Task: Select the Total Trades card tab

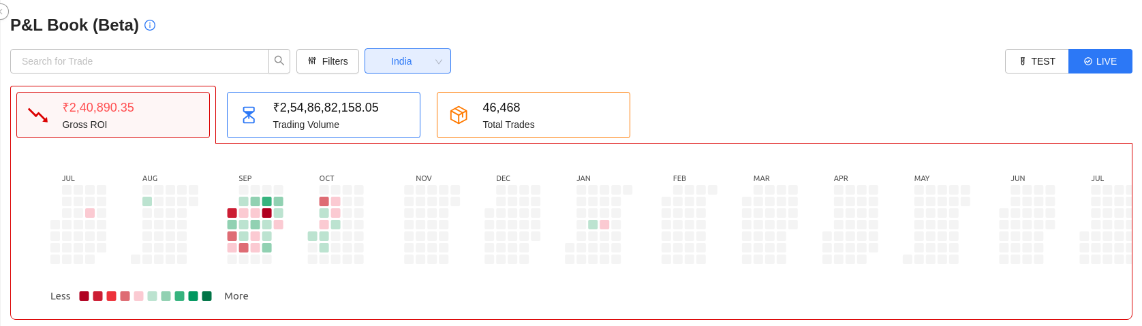Action: point(533,115)
